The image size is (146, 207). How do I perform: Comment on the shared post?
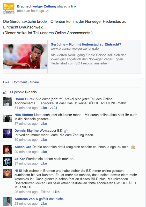(20, 82)
